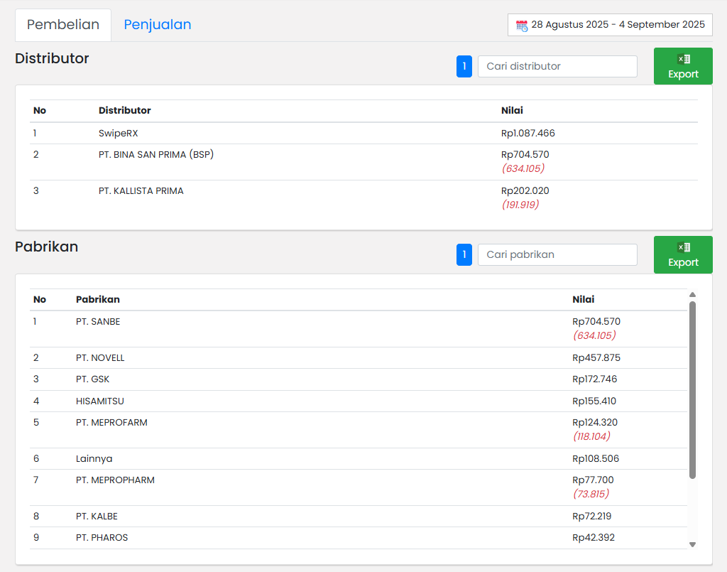
Task: Select PT. KALLISTA PRIMA distributor row
Action: tap(141, 191)
